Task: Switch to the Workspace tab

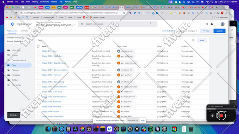Action: point(12,31)
